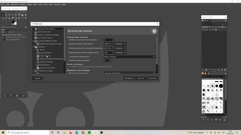Reset colors to black and white
This screenshot has height=135, width=241.
coord(12,24)
